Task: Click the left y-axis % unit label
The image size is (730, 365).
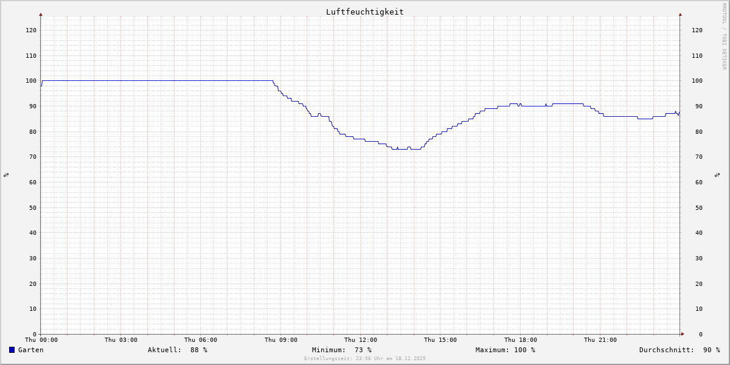Action: pos(6,175)
